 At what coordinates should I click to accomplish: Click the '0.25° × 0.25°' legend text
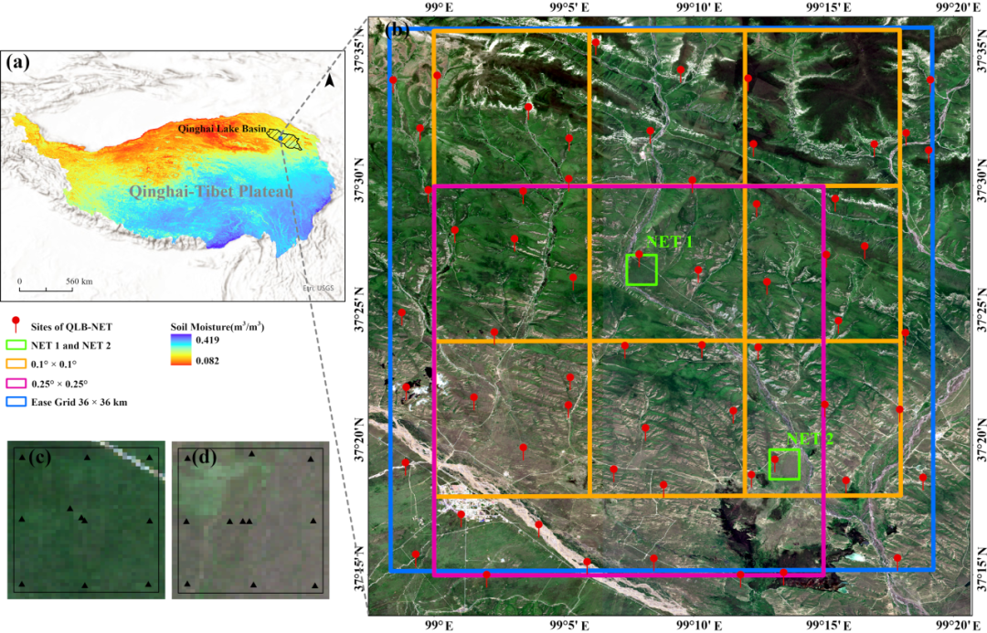click(x=59, y=384)
